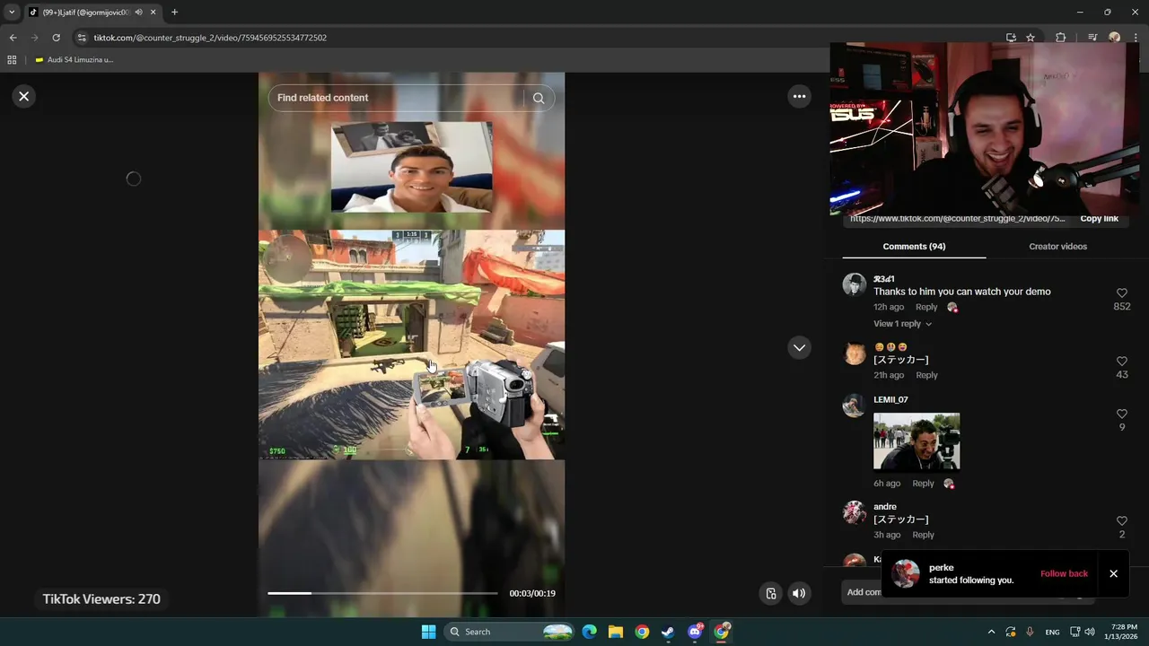1149x646 pixels.
Task: Show hidden system tray icons
Action: click(991, 632)
